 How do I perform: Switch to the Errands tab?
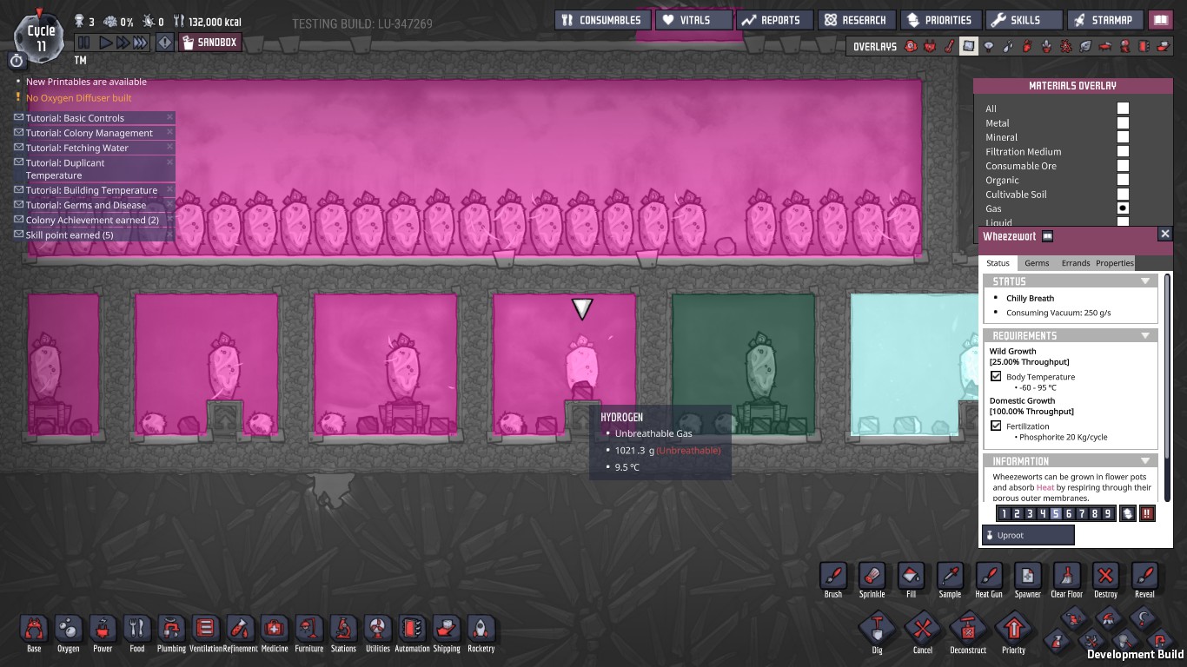[x=1075, y=263]
